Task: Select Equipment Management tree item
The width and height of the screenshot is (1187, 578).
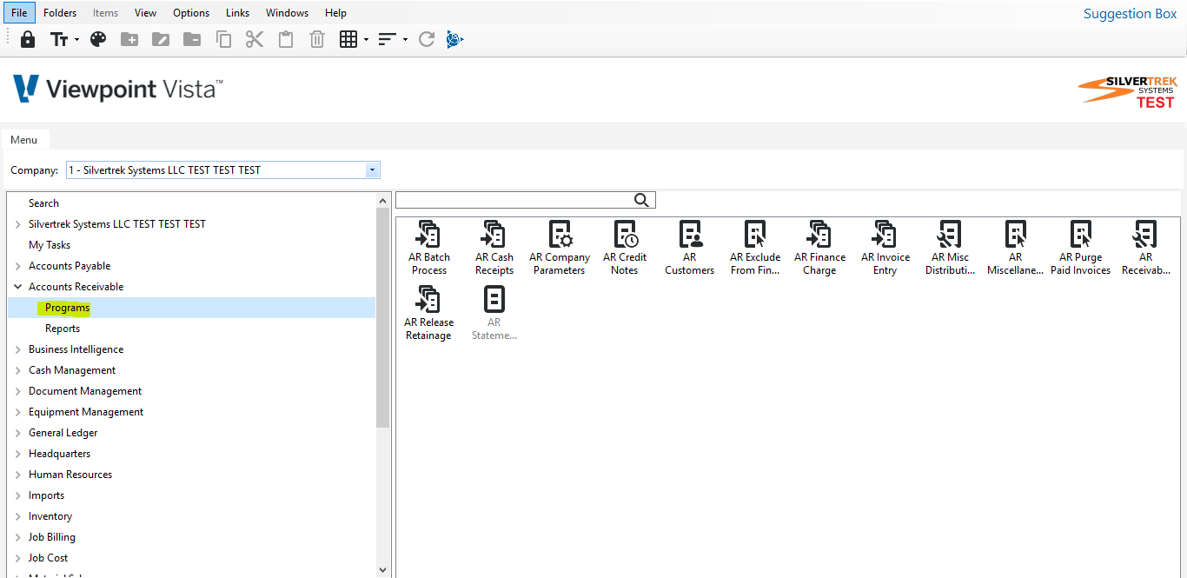Action: (86, 412)
